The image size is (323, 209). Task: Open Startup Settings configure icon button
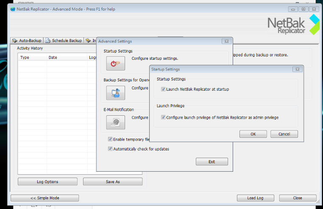click(x=116, y=63)
